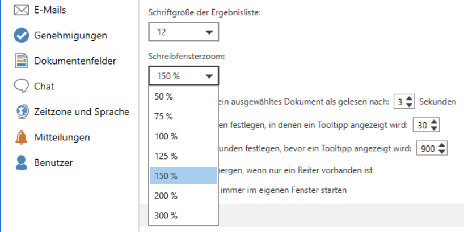Select the Chat speech bubble icon
The width and height of the screenshot is (464, 232).
tap(21, 86)
